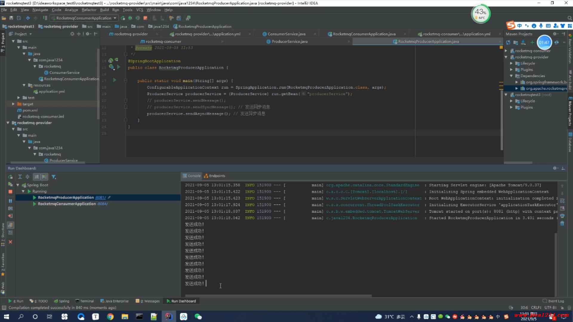Open the run configuration dropdown
This screenshot has width=573, height=322.
tap(84, 18)
